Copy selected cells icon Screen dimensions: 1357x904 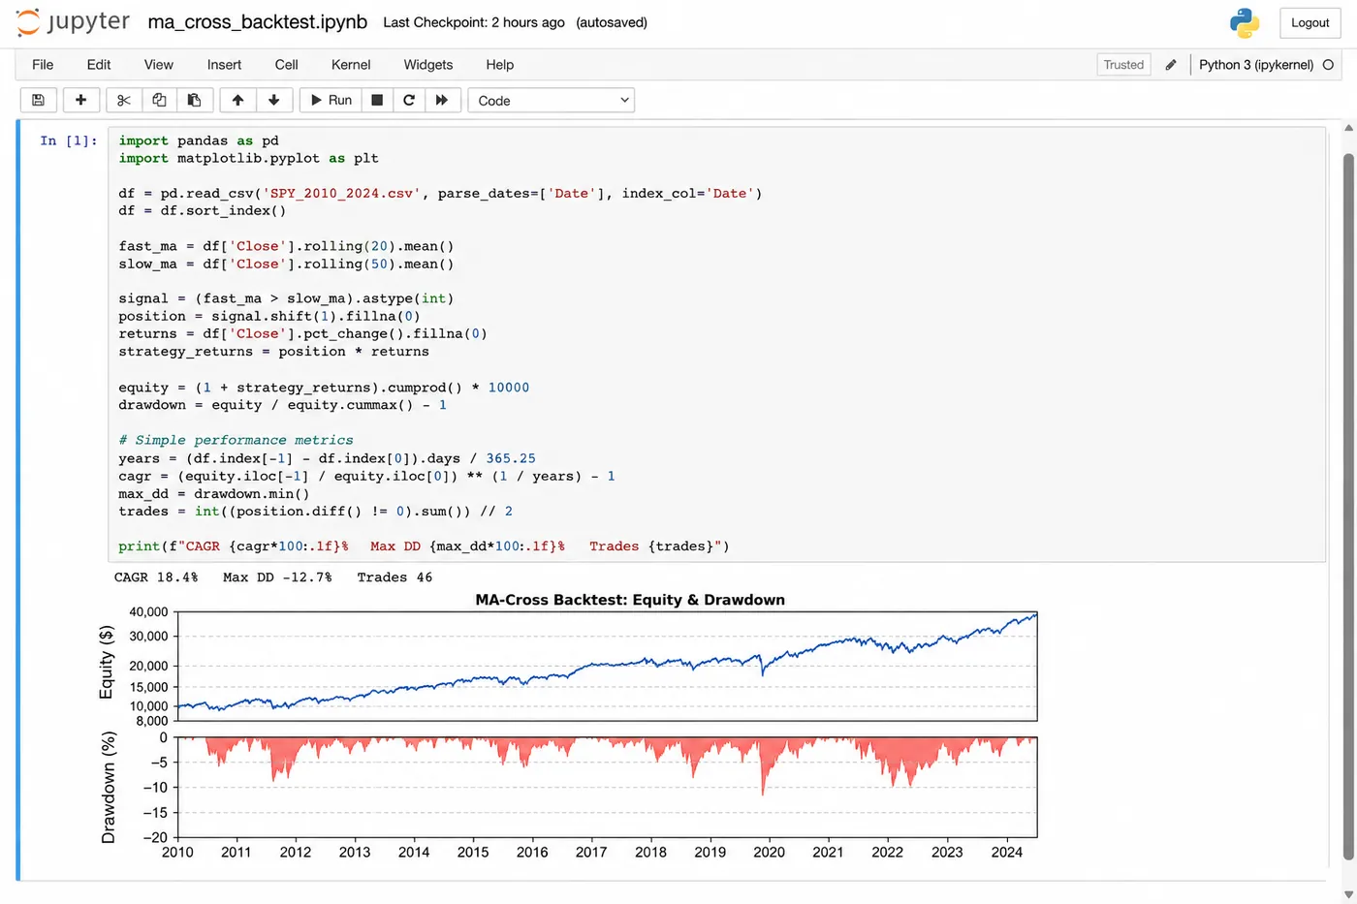(159, 100)
